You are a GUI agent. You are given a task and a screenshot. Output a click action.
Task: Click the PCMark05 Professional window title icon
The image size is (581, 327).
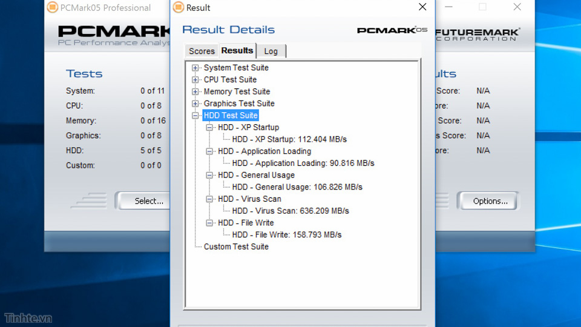(x=52, y=7)
